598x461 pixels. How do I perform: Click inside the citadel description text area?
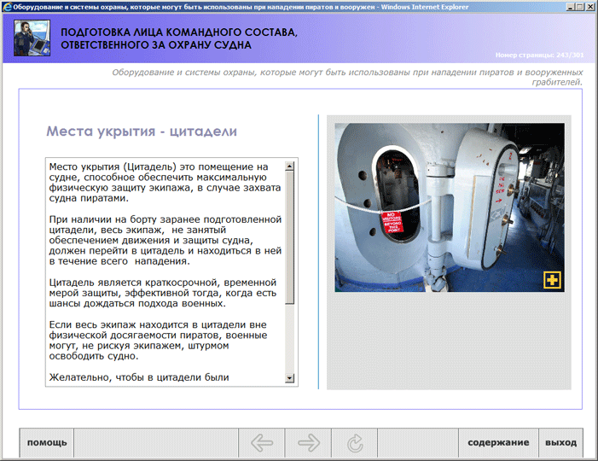click(x=165, y=271)
